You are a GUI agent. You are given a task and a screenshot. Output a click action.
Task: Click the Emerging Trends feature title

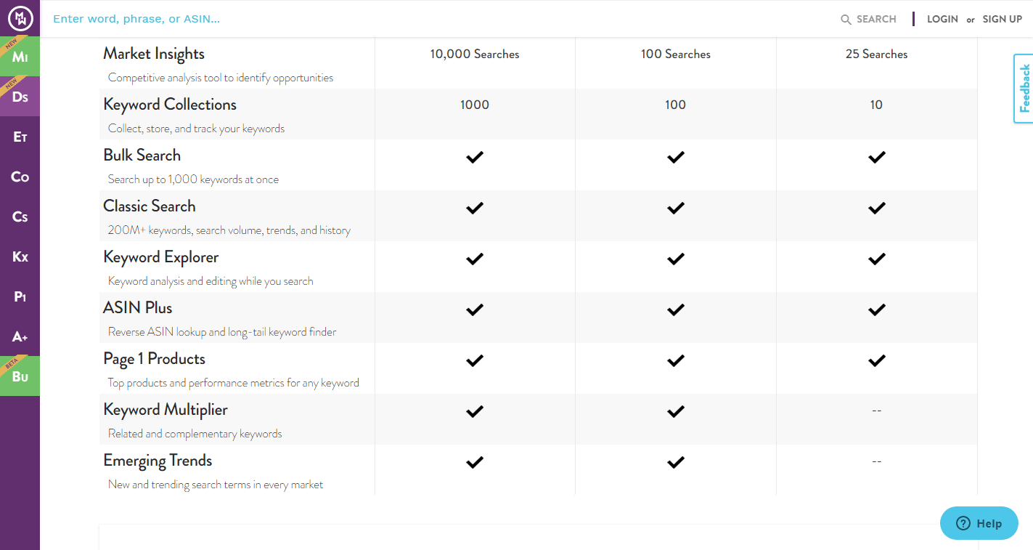(158, 461)
